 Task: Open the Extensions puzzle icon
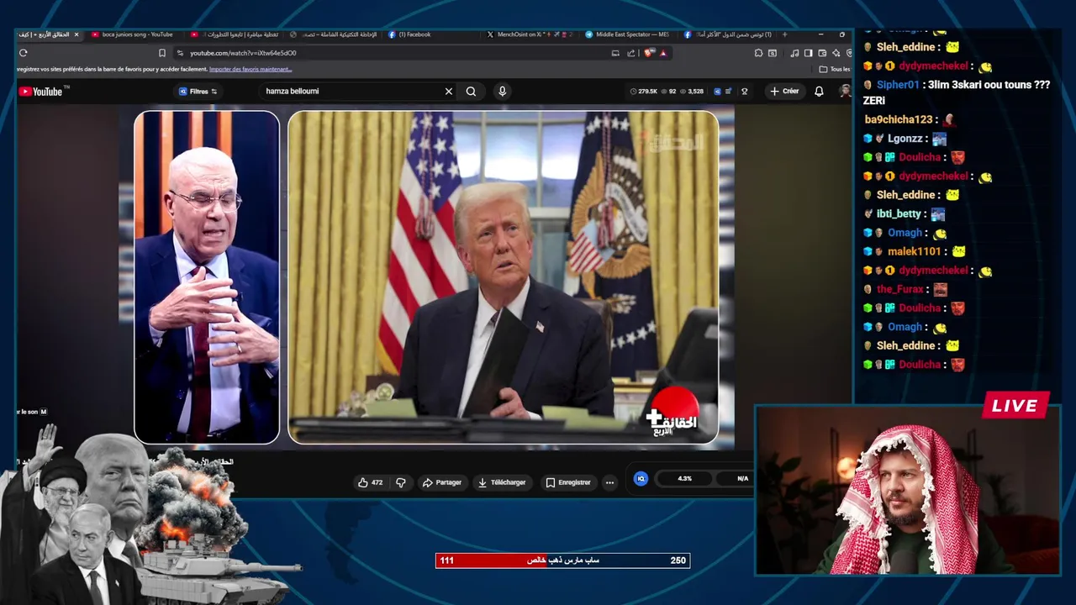(x=758, y=53)
